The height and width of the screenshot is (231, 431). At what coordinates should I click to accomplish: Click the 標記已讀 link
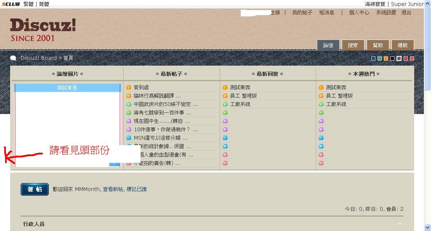[x=136, y=189]
